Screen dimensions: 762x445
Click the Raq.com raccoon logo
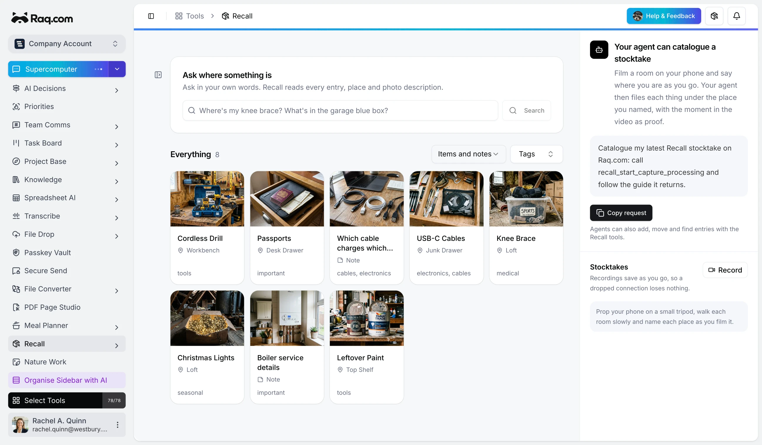coord(42,19)
